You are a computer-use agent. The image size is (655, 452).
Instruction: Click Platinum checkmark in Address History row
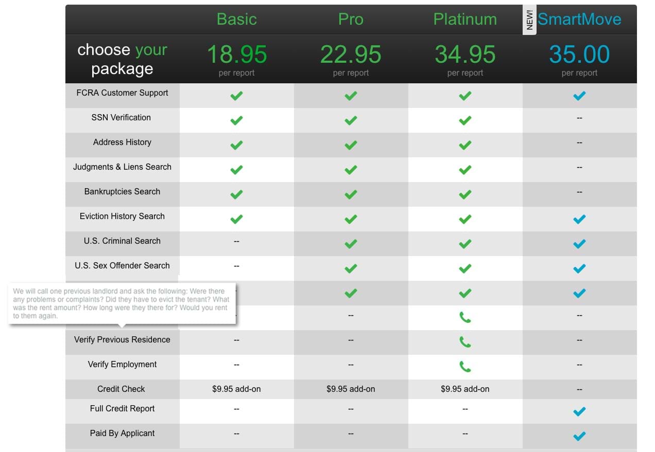tap(465, 145)
